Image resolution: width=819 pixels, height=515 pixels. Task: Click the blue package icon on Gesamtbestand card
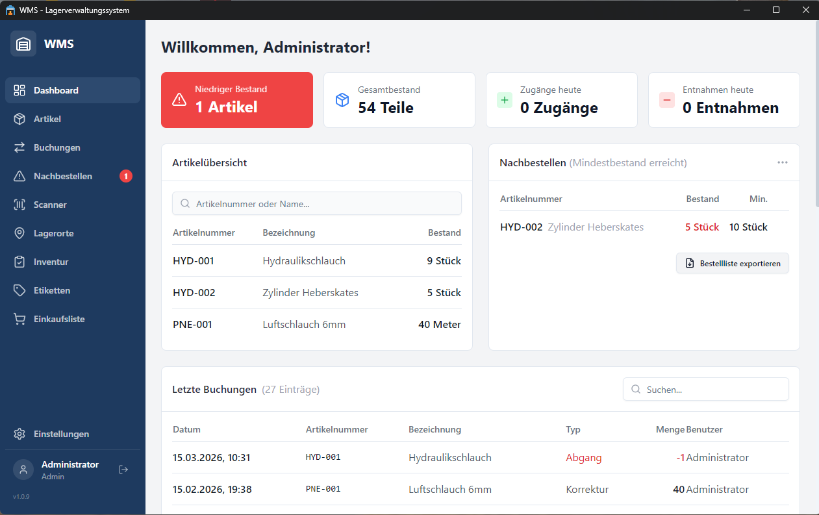click(342, 100)
